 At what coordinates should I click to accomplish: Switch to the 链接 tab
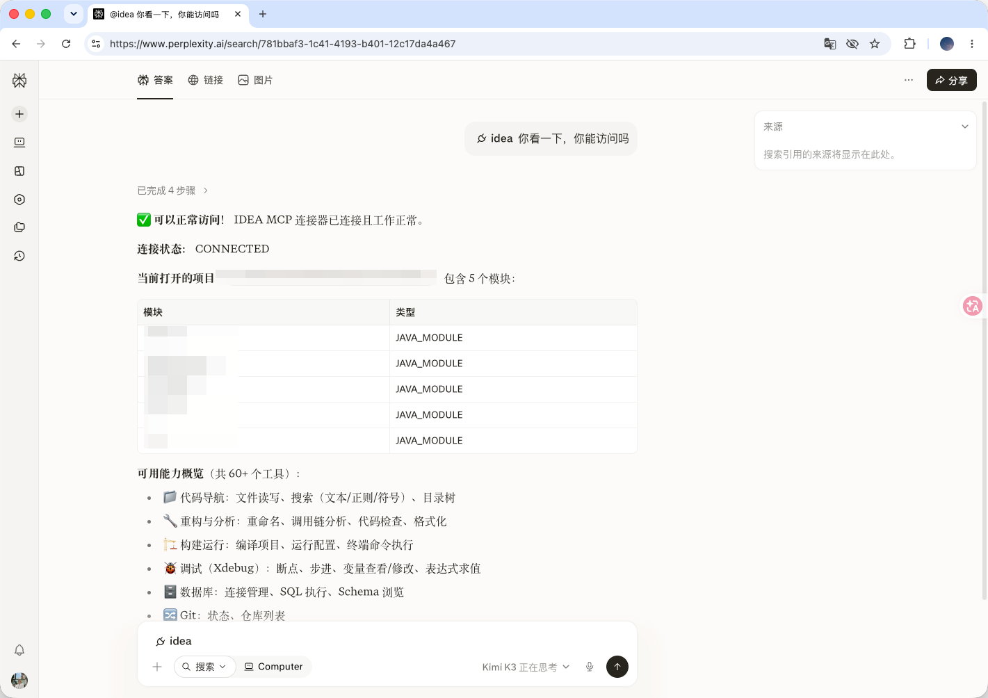click(206, 80)
